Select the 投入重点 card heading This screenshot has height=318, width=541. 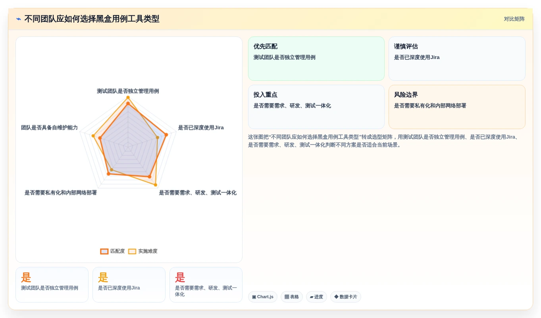point(266,95)
